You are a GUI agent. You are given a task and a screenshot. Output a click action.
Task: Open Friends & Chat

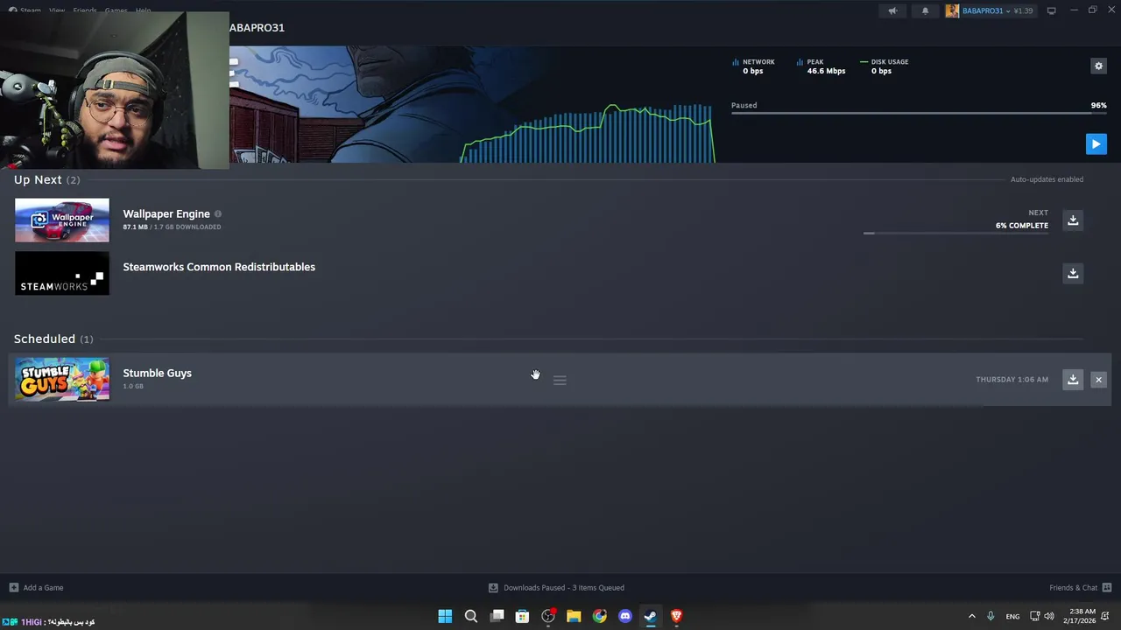pos(1080,588)
